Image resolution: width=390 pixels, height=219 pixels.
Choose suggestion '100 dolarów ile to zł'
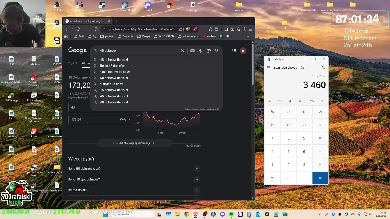click(x=157, y=72)
